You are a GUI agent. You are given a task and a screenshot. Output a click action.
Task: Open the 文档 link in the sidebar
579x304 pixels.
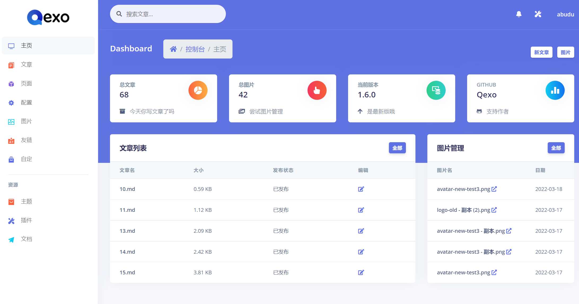click(27, 239)
